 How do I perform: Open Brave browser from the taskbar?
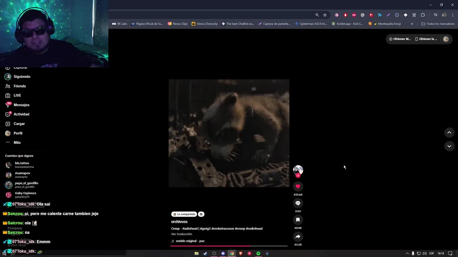coord(240,253)
